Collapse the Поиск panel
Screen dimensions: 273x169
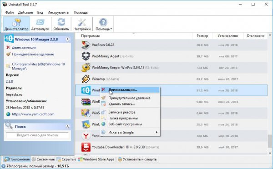(x=67, y=127)
